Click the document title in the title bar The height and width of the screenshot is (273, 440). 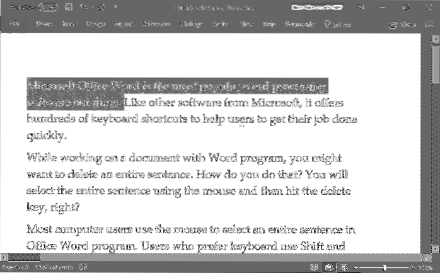tap(216, 8)
